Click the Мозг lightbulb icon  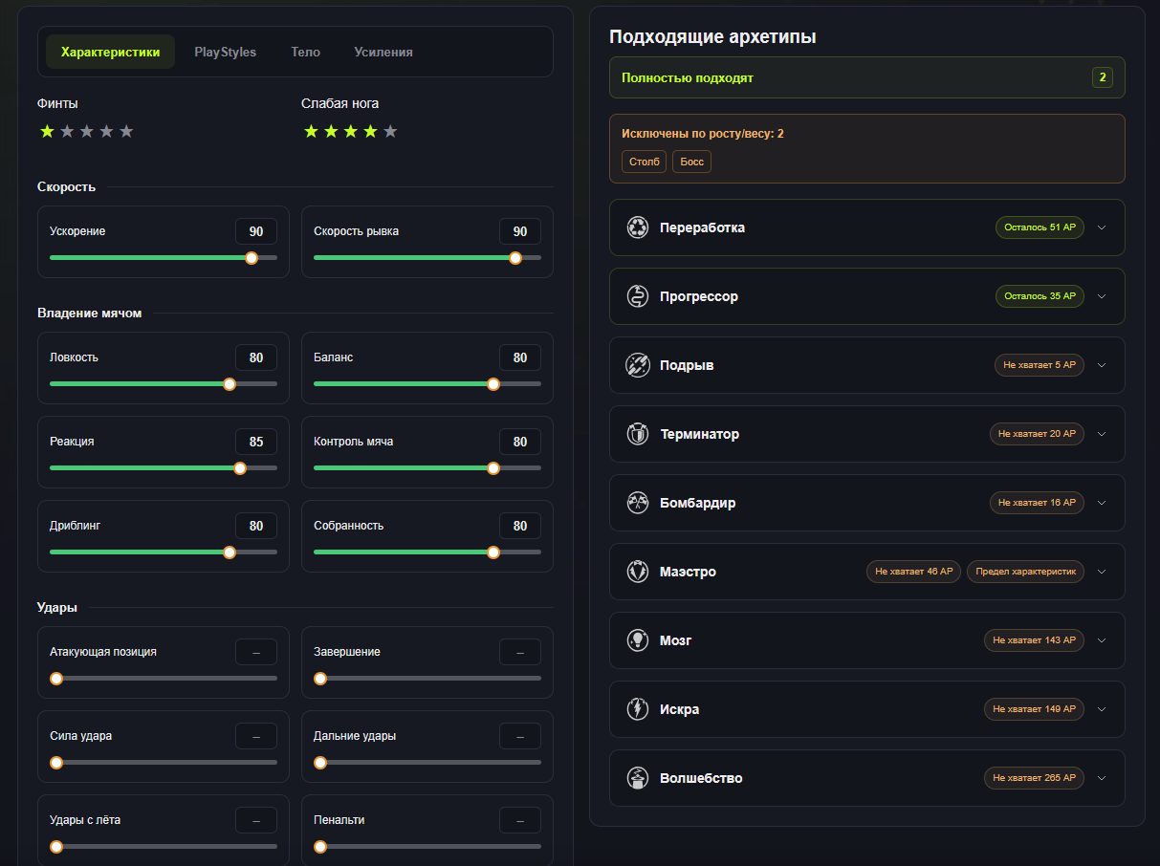(x=638, y=640)
